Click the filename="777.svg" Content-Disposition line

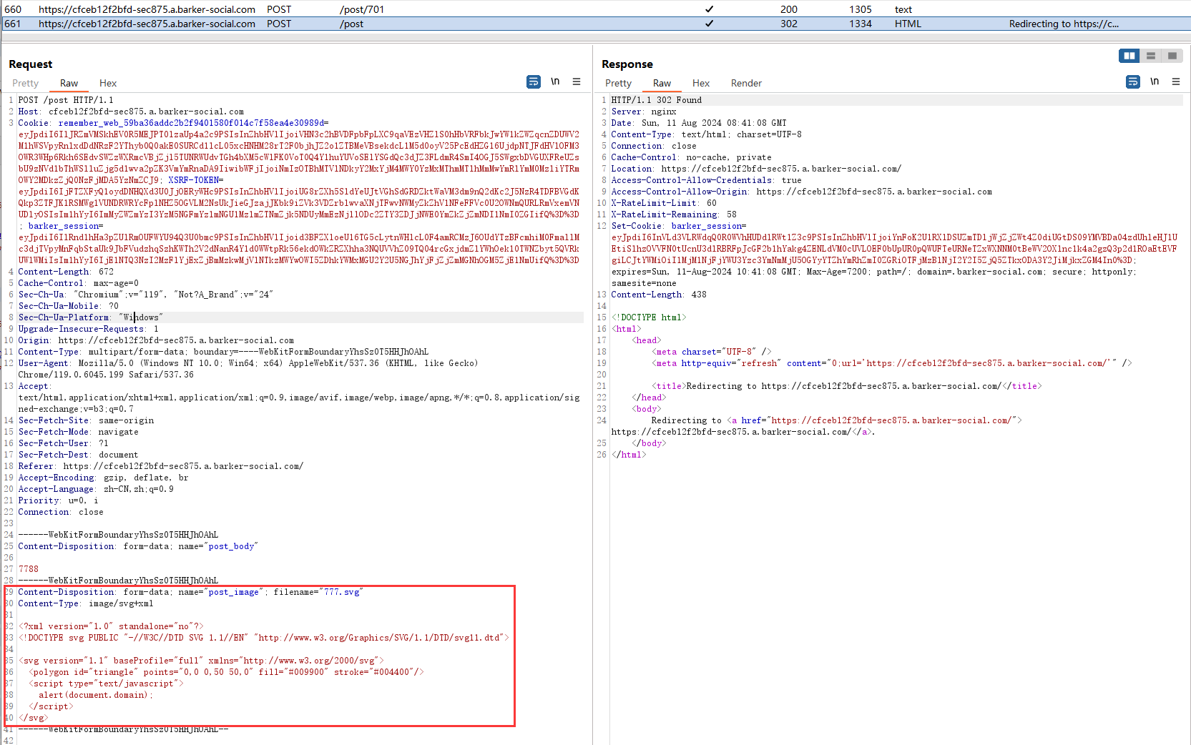pos(191,592)
